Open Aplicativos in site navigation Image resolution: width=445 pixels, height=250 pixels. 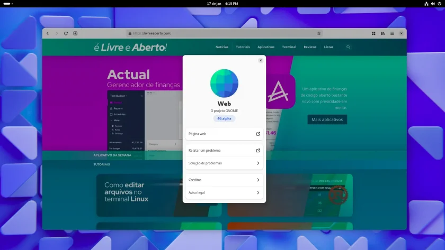click(266, 47)
